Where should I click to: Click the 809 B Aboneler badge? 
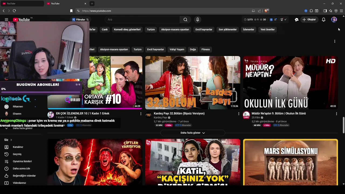tap(183, 125)
